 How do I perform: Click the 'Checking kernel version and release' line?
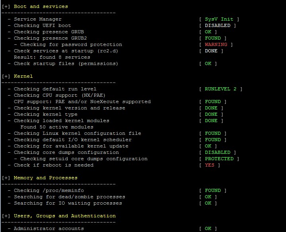(69, 108)
